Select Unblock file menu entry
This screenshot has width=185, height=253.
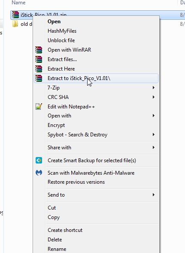[61, 40]
